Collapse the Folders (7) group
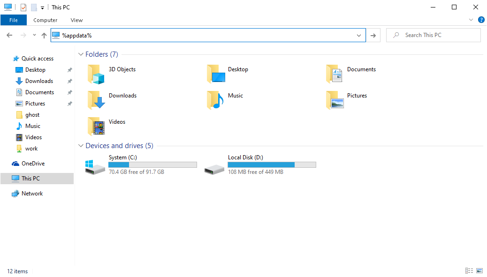This screenshot has height=277, width=487. (81, 54)
